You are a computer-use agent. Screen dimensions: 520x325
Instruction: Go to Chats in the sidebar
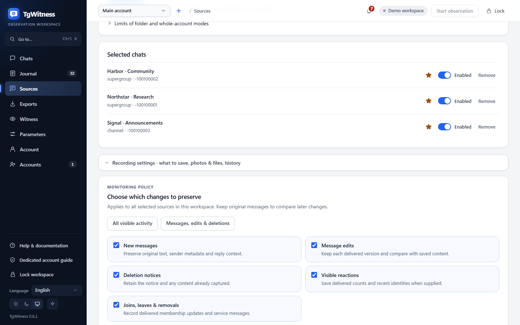(43, 58)
